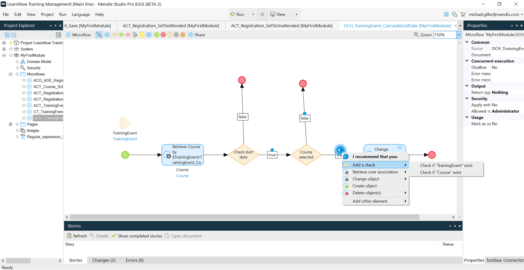Open Delete object(s) submenu
524x270 pixels.
tap(375, 193)
